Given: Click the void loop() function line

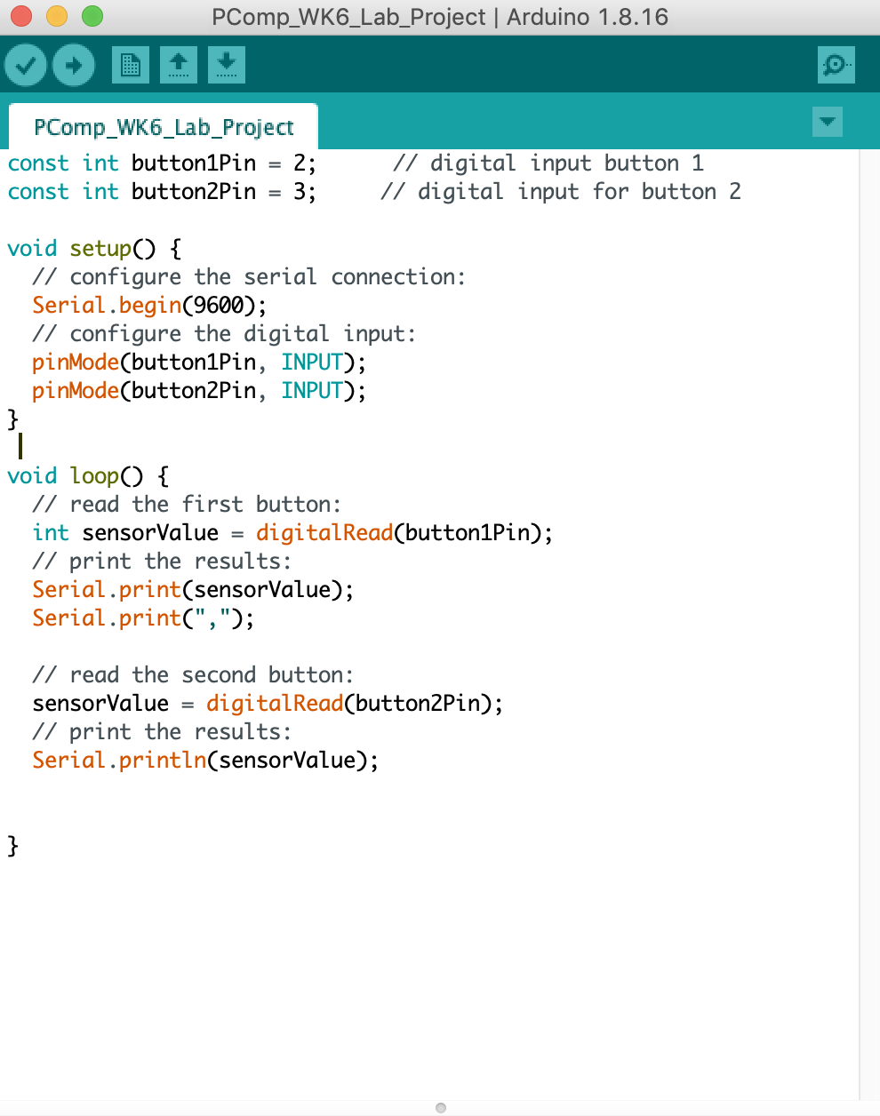Looking at the screenshot, I should (88, 476).
